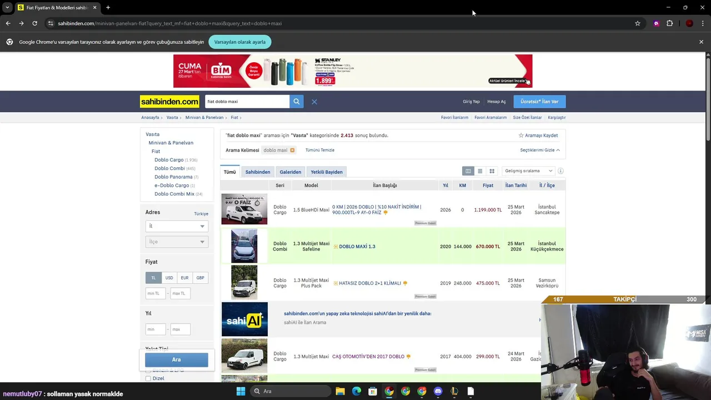Screen dimensions: 711x400
Task: Open the DOBLO MAXI 1.3 listing
Action: [357, 247]
